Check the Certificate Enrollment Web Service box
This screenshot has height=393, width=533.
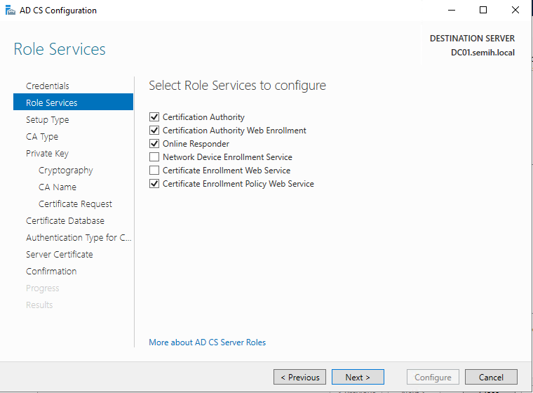(x=154, y=171)
